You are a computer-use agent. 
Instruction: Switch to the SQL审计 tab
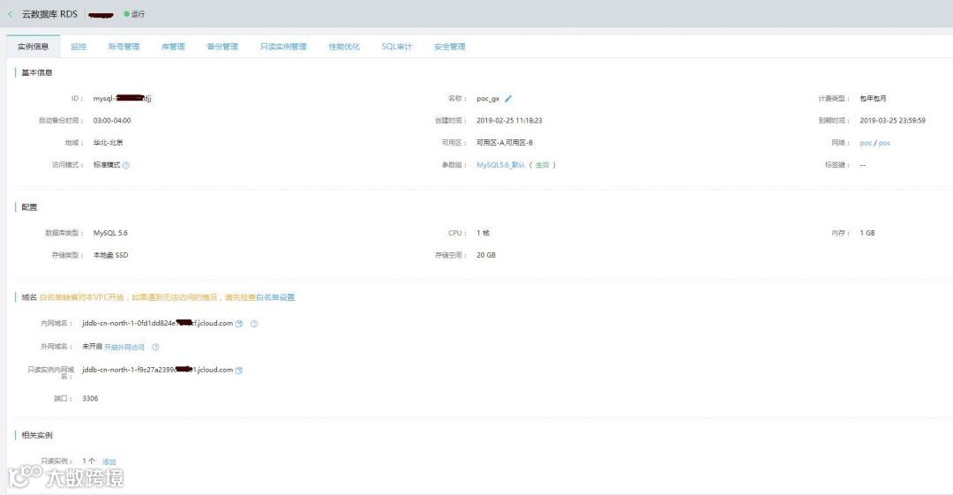397,46
